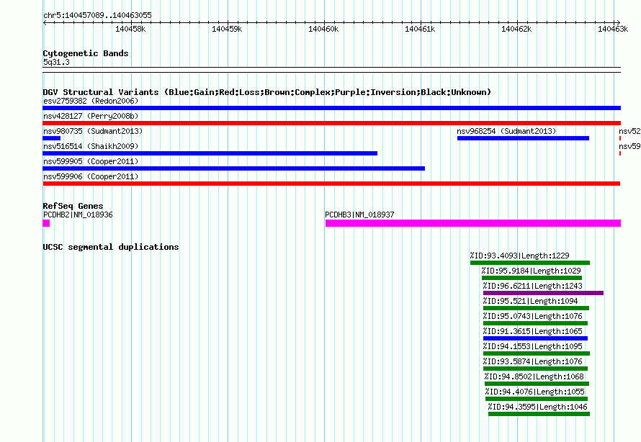
Task: Select purple duplication bar %ID:96.6211 Length:1243
Action: 543,293
